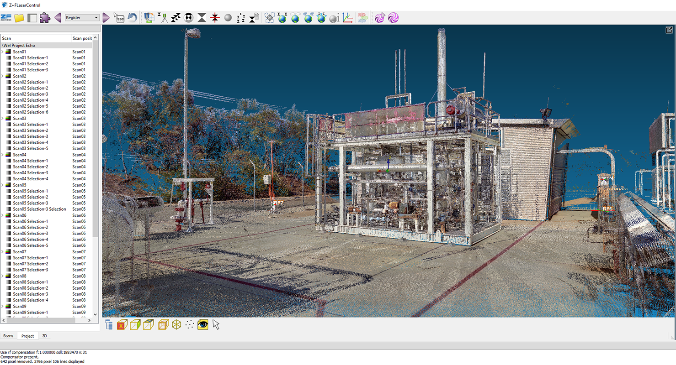676x365 pixels.
Task: Click the tripod scanner station icon
Action: tap(162, 18)
